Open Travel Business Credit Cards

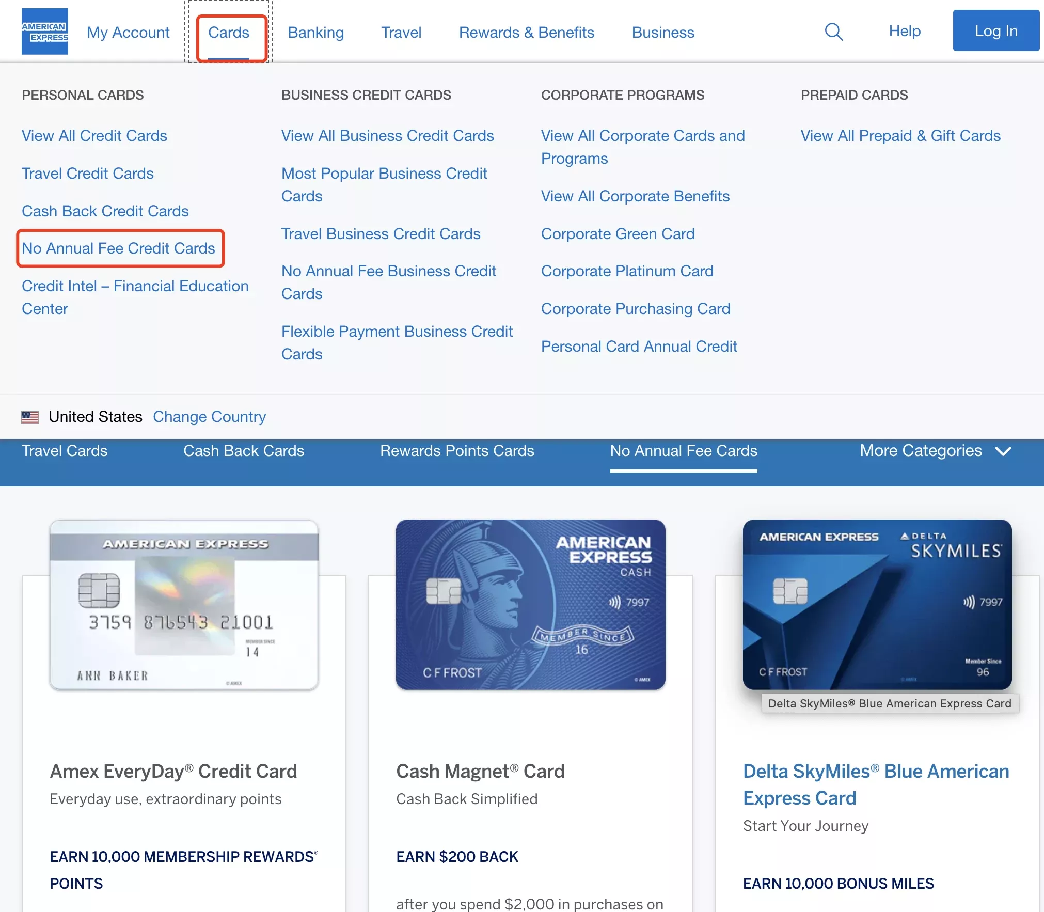click(381, 233)
